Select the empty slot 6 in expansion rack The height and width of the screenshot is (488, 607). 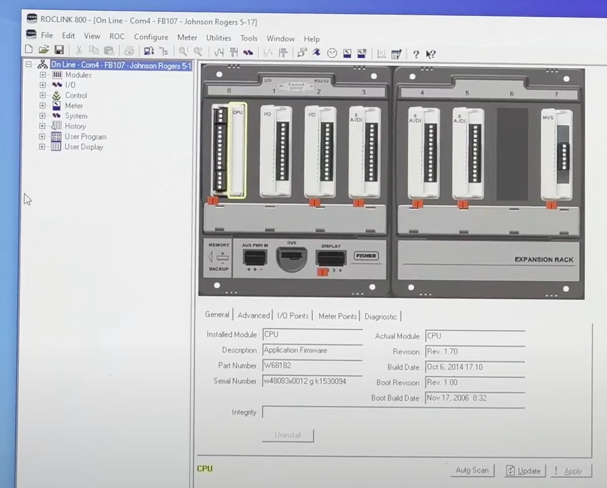coord(512,154)
